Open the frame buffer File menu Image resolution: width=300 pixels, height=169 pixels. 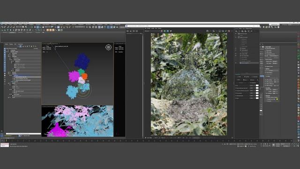[x=146, y=28]
